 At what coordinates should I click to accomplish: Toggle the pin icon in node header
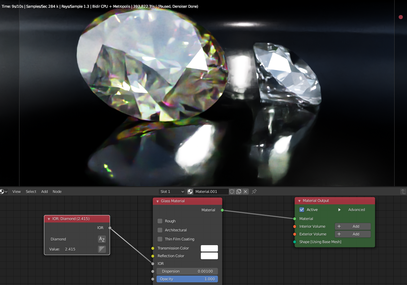(x=254, y=192)
